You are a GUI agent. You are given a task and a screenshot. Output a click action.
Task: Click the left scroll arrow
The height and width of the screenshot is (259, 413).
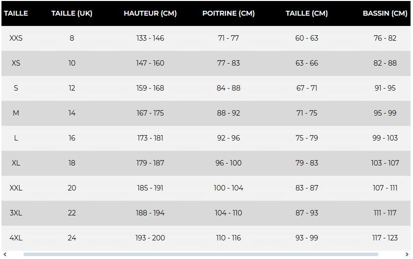[x=5, y=254]
